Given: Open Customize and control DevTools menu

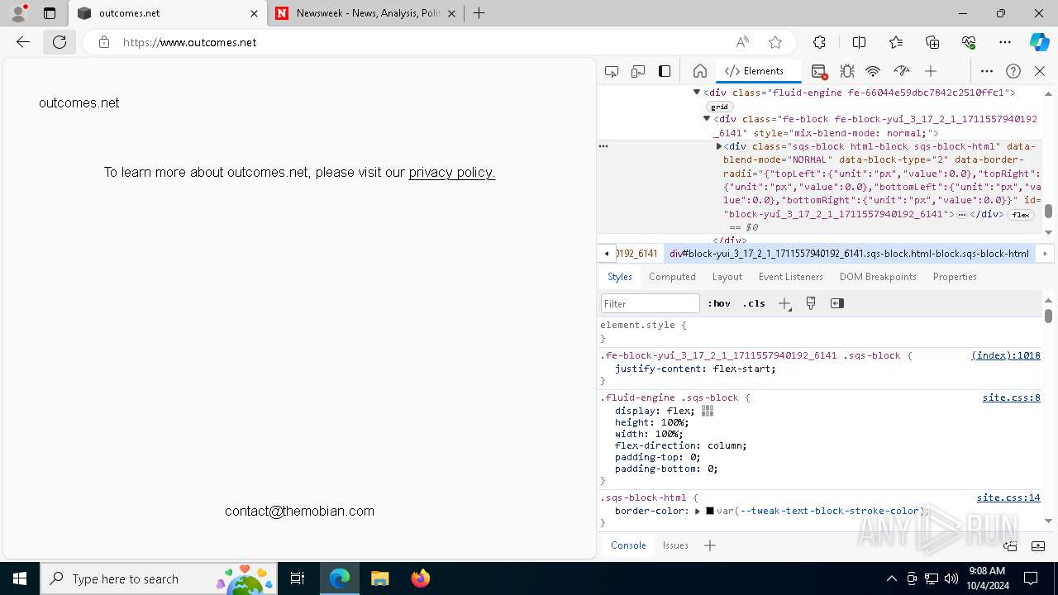Looking at the screenshot, I should [987, 71].
